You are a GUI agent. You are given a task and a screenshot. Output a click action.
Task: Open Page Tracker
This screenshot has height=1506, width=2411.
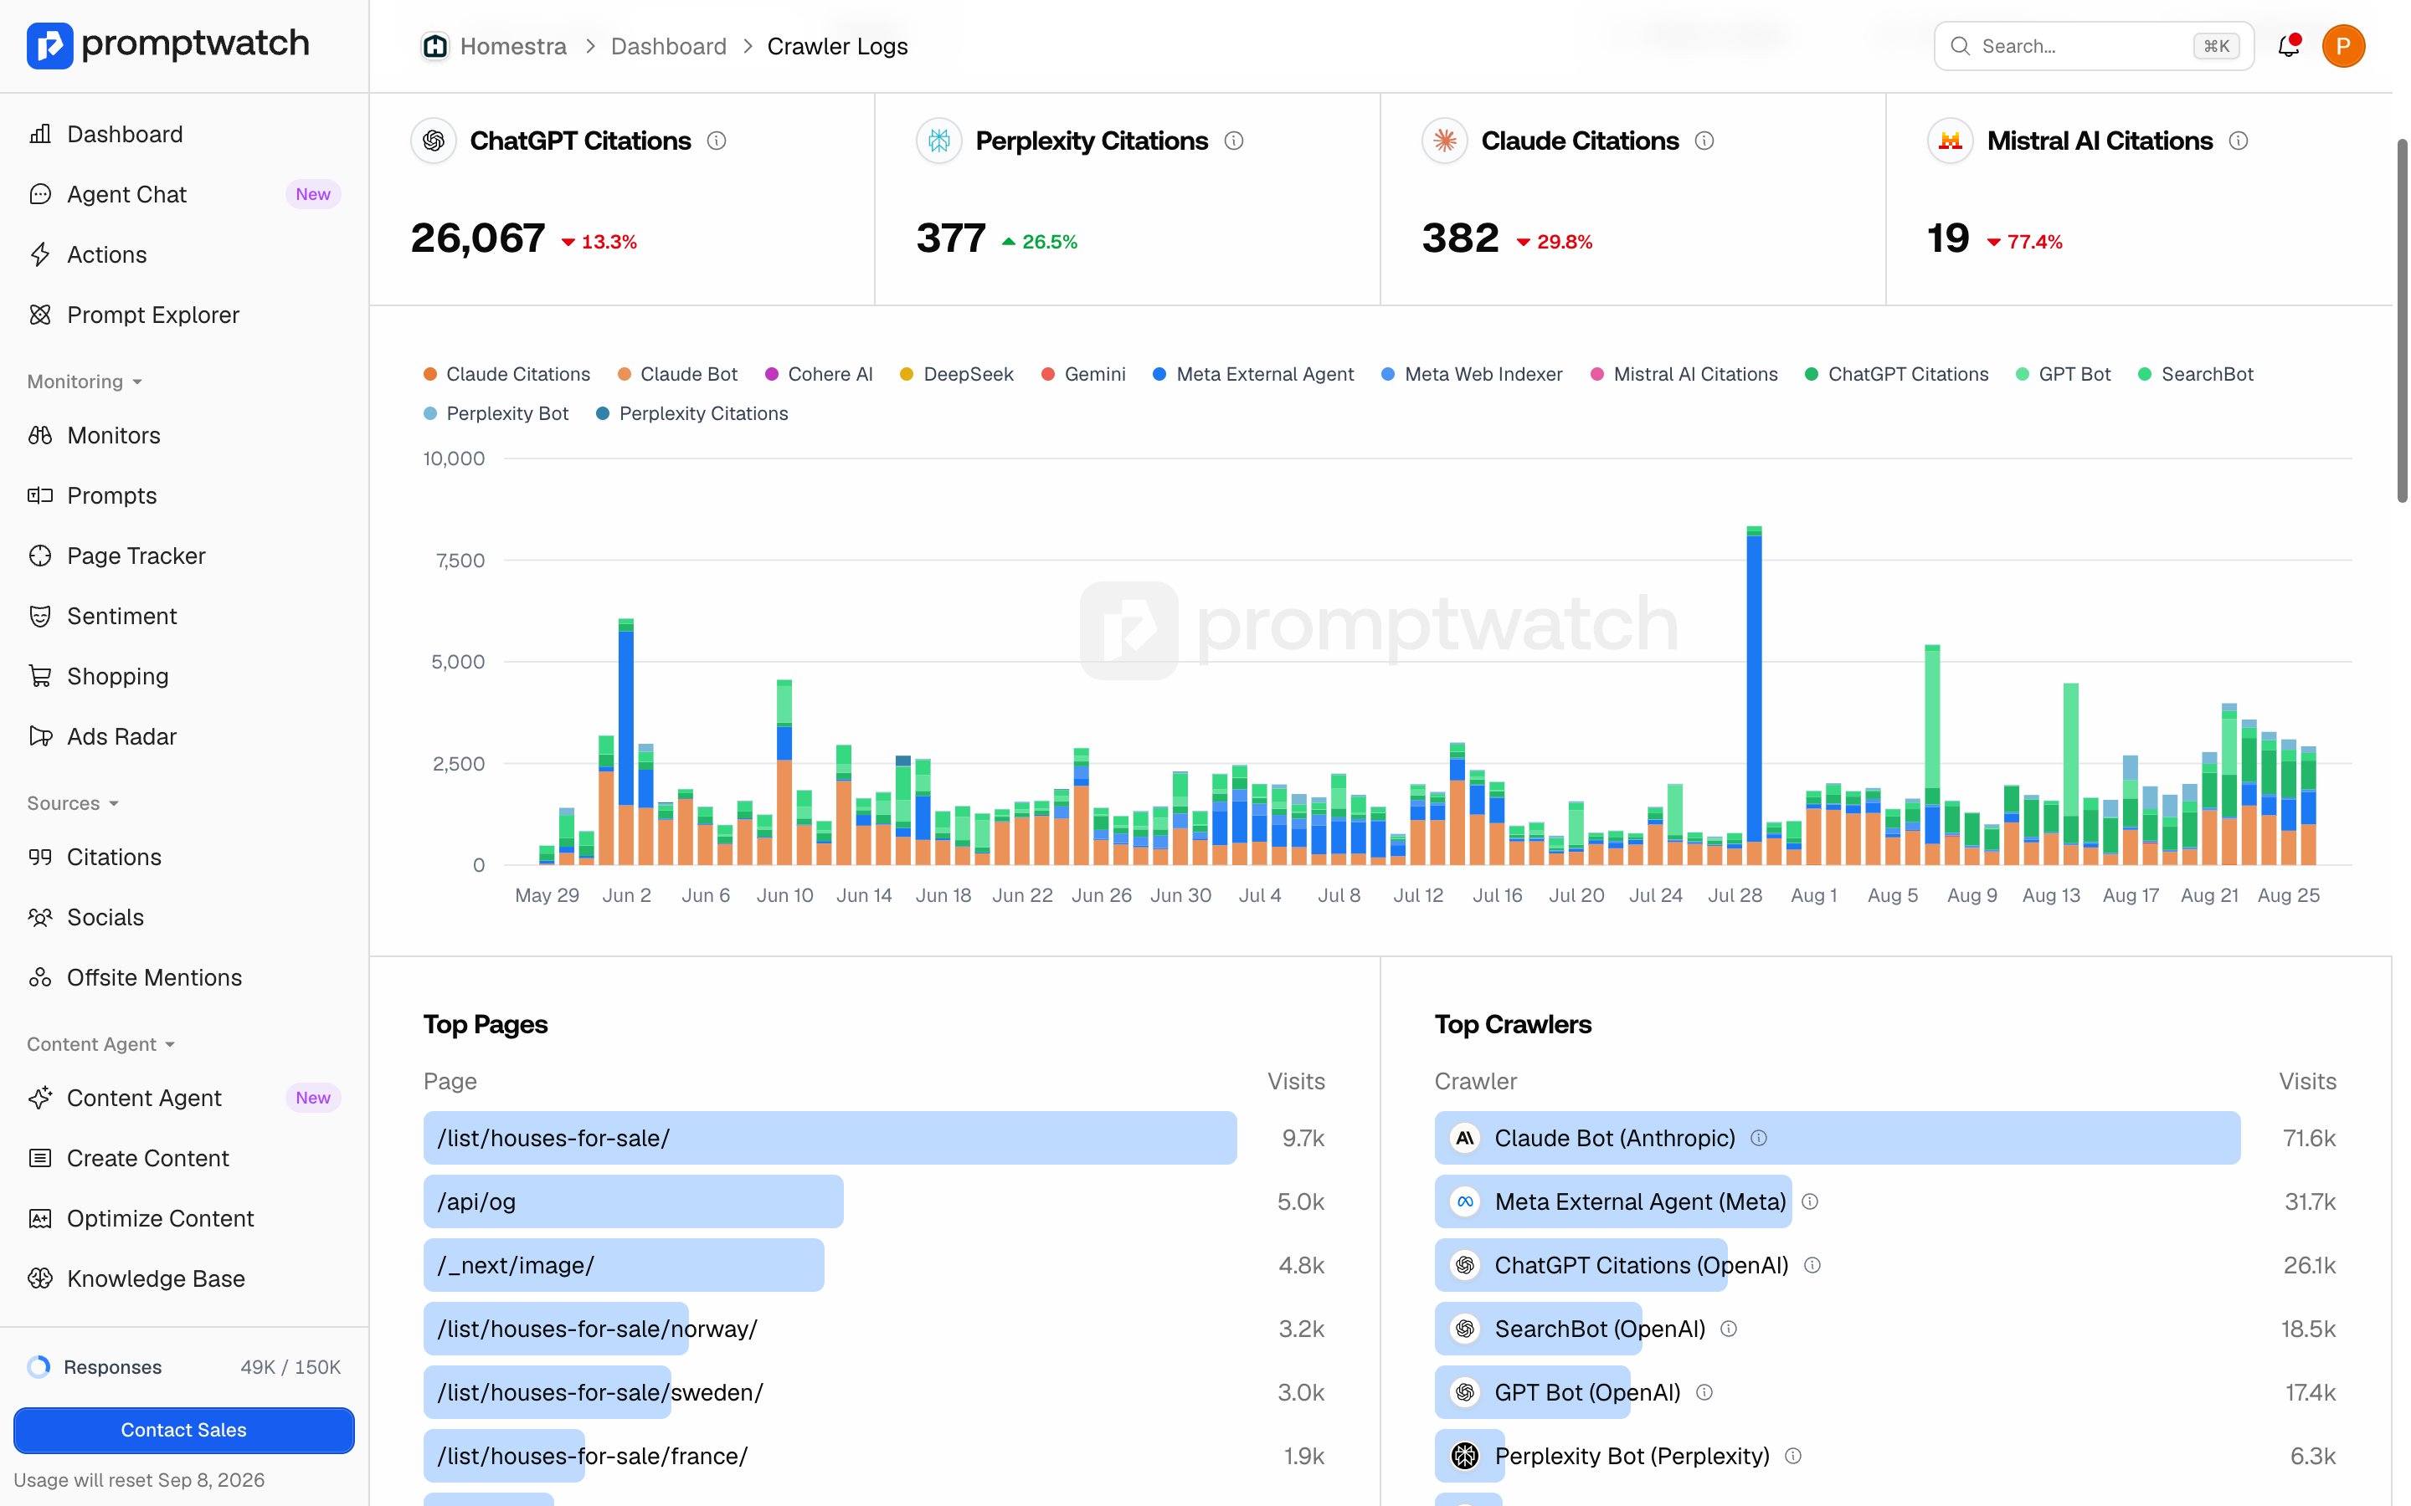click(184, 556)
